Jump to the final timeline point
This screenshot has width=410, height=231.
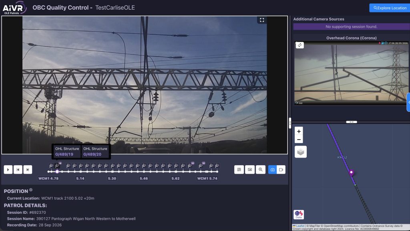[217, 172]
